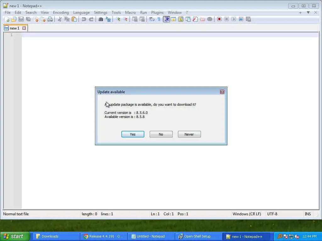This screenshot has width=322, height=241.
Task: Click the Close document toolbar icon
Action: 36,19
